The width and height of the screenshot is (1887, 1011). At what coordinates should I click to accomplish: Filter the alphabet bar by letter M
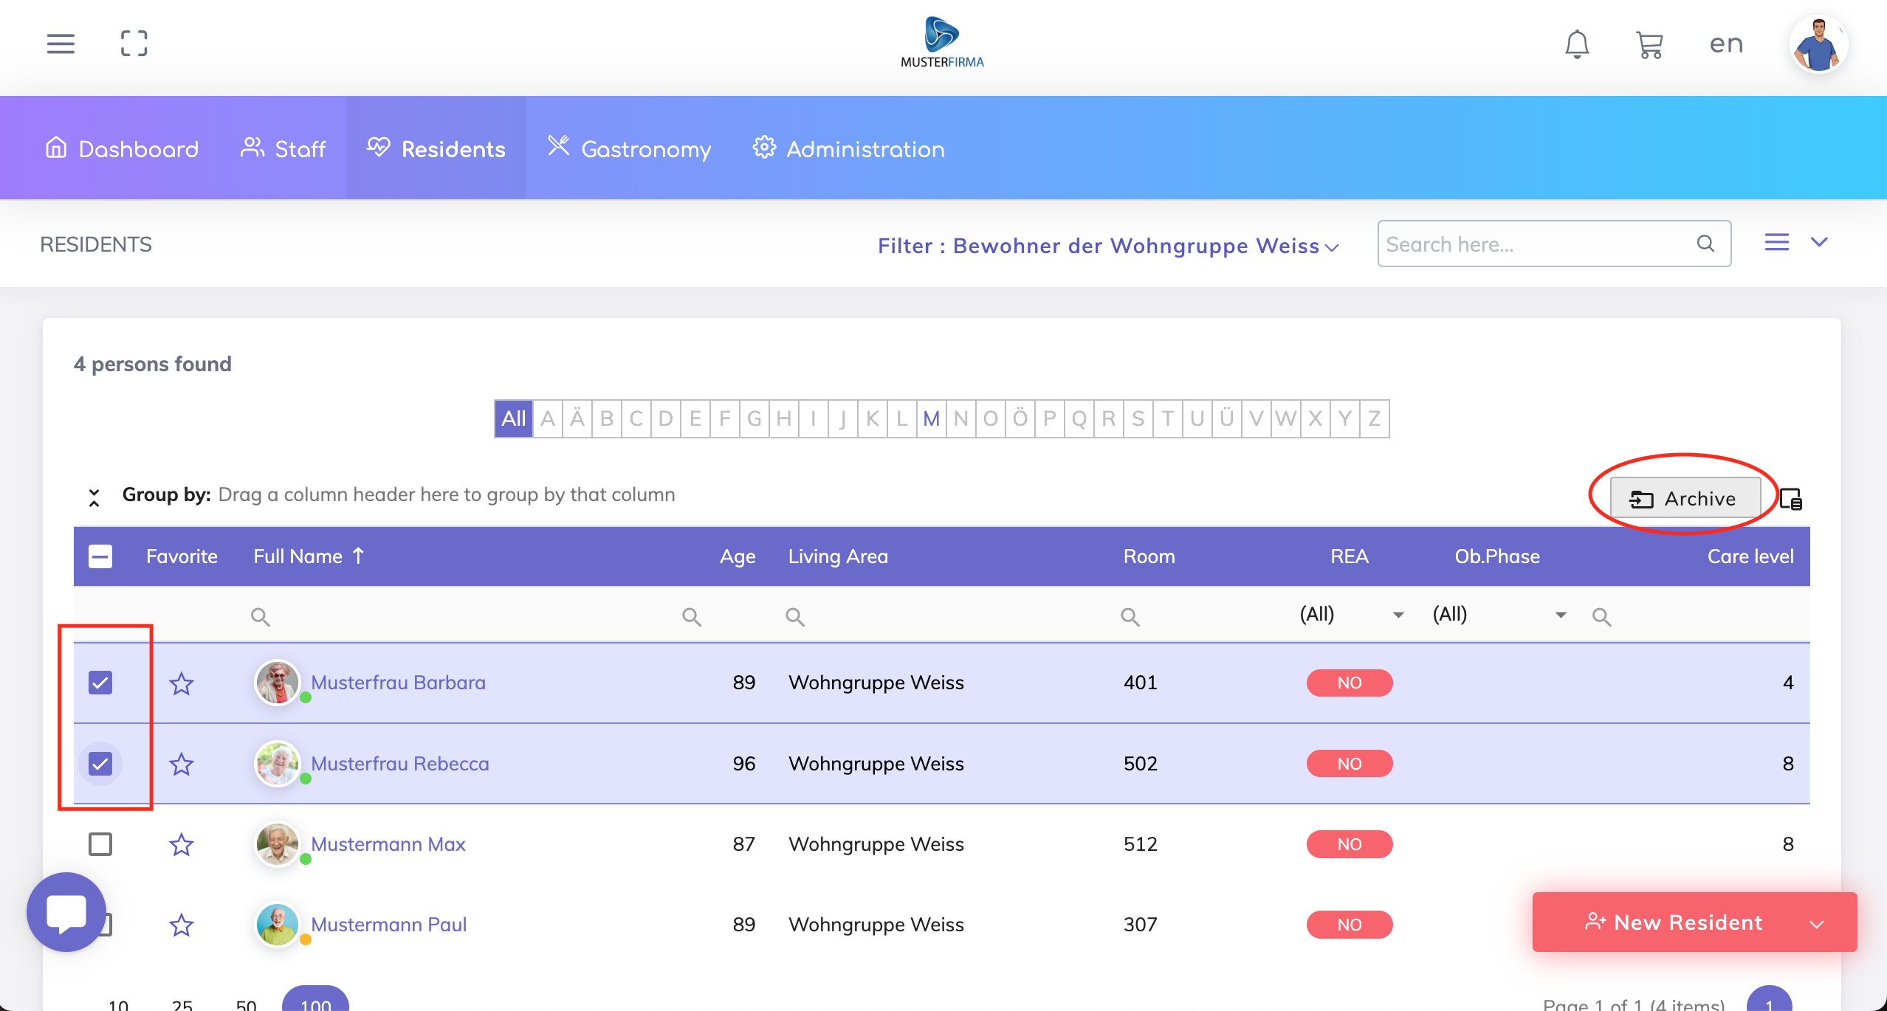click(931, 419)
